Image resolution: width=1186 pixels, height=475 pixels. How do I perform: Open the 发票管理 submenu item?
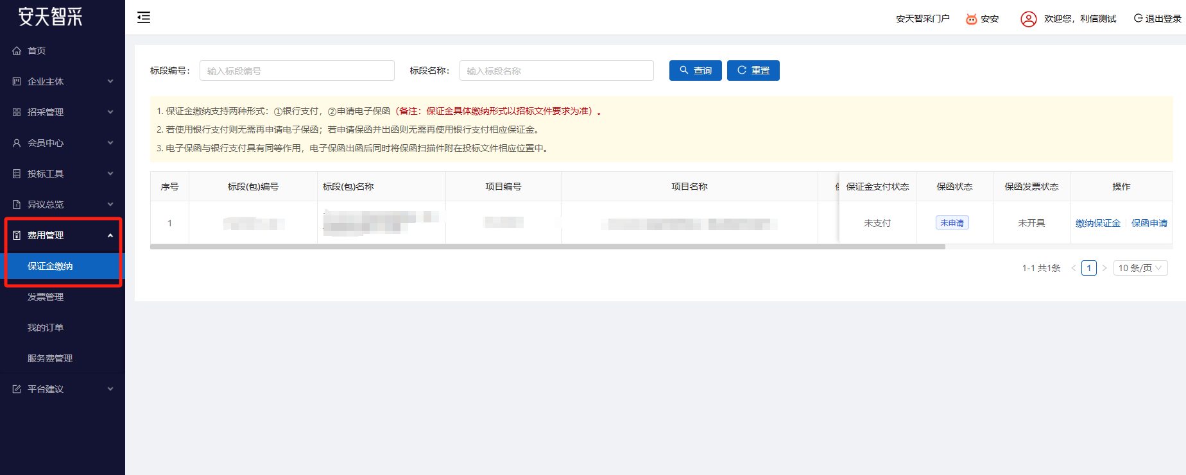46,297
